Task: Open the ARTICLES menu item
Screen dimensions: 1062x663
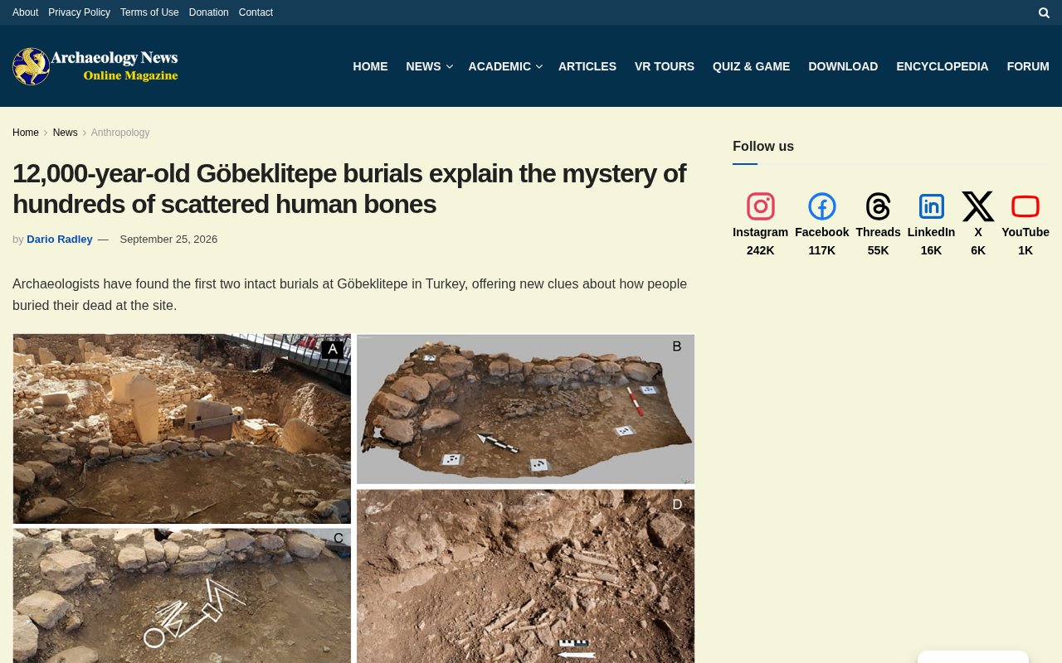Action: (587, 66)
